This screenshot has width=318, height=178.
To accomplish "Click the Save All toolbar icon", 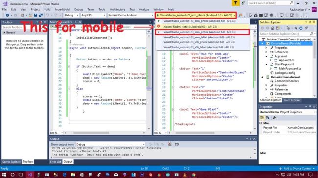I will click(41, 15).
